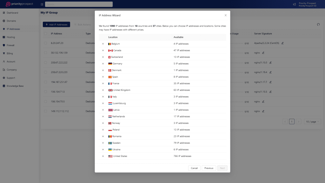Open the 10 / page dropdown

click(312, 121)
